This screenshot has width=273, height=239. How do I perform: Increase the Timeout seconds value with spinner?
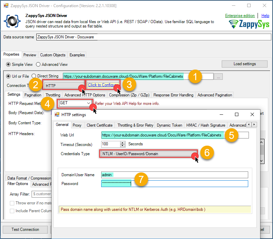pyautogui.click(x=123, y=143)
